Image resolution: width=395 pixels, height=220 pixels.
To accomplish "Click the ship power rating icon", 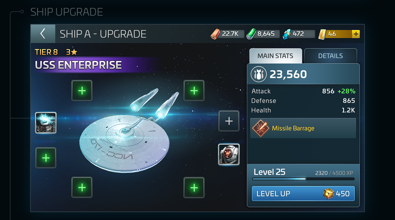I will coord(259,74).
